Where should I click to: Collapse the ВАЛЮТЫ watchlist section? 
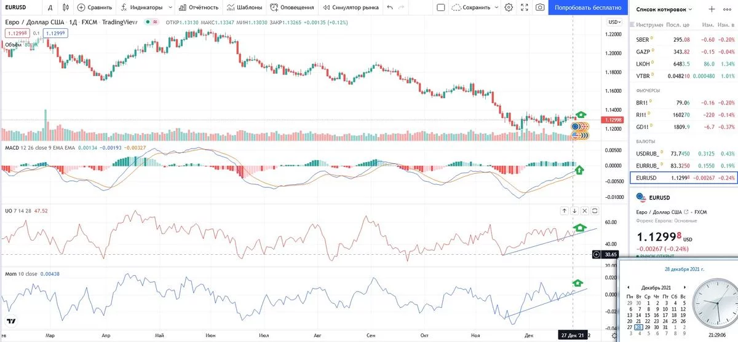coord(645,141)
